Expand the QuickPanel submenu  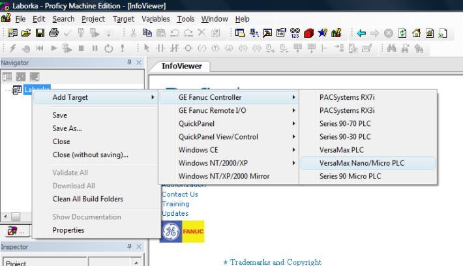point(229,124)
